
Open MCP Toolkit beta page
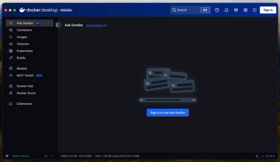25,76
